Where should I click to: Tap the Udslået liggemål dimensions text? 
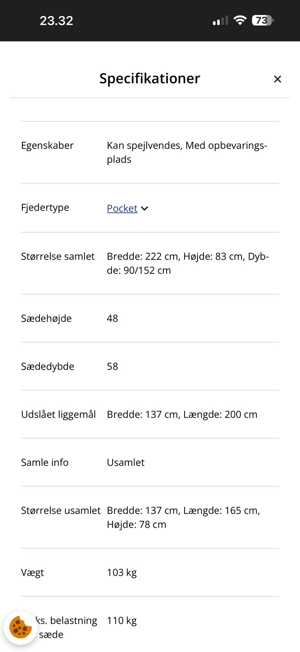coord(182,414)
